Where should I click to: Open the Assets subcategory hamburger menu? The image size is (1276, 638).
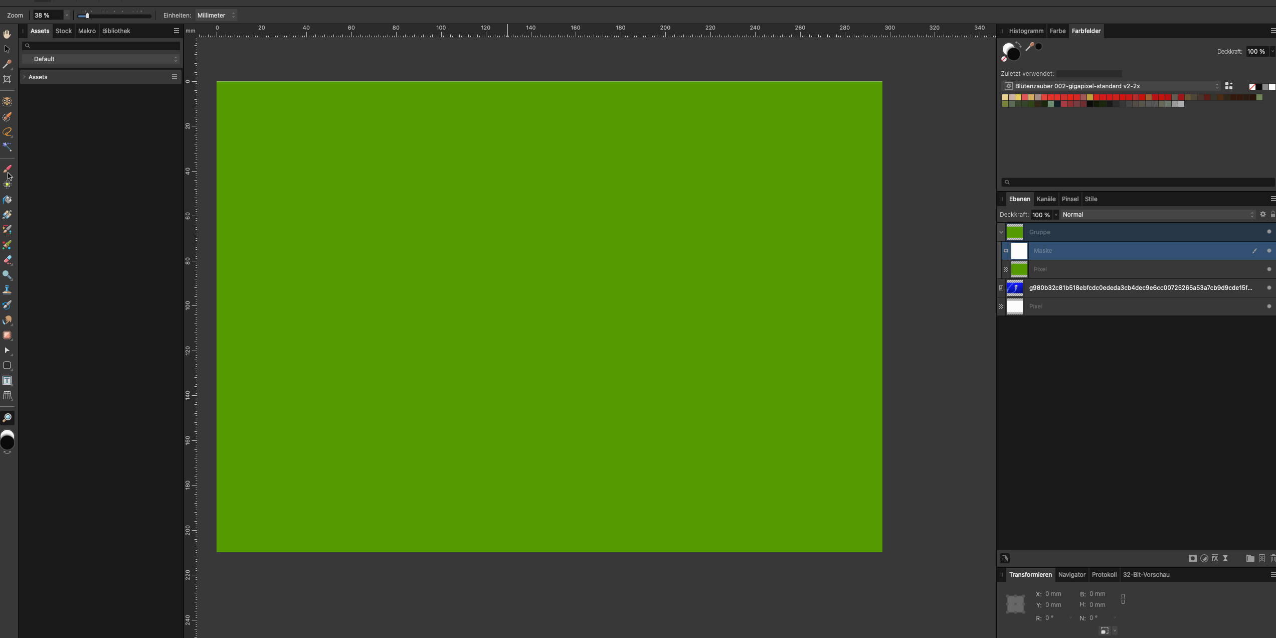click(x=174, y=77)
